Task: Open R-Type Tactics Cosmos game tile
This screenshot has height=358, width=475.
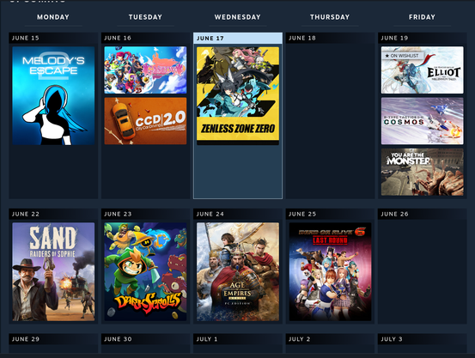Action: click(423, 121)
